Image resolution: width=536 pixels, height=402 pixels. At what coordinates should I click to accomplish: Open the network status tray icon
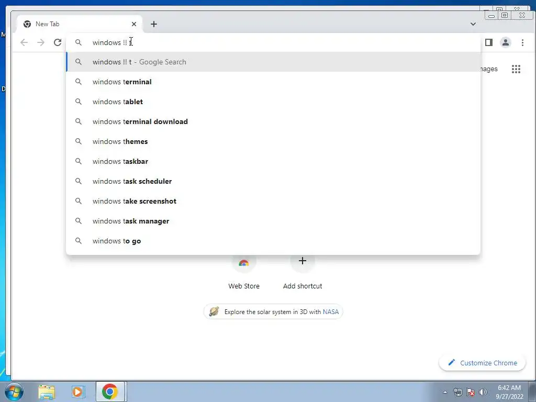[x=457, y=392]
